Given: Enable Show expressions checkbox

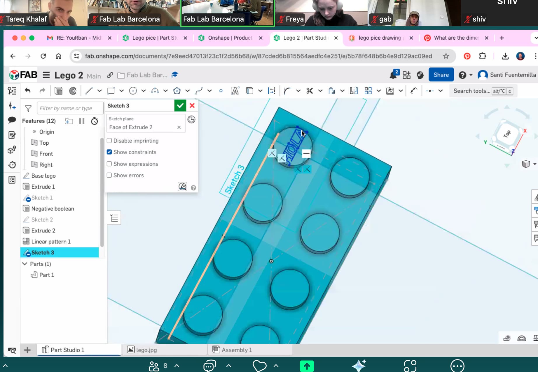Looking at the screenshot, I should pos(109,164).
